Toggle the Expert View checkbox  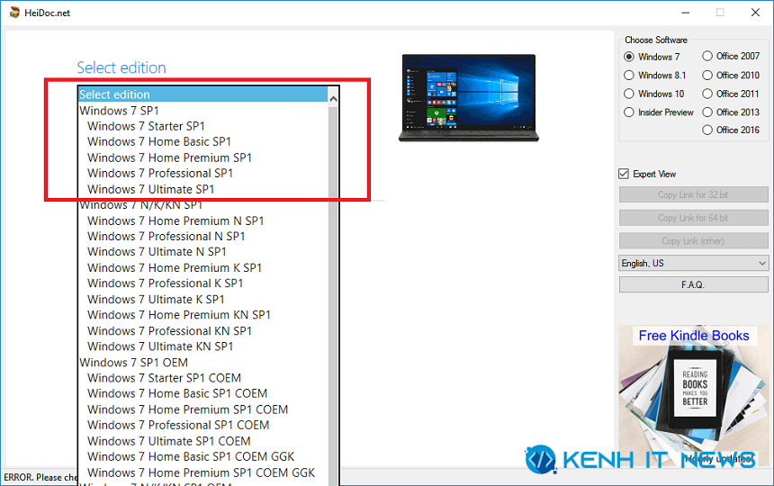point(624,174)
